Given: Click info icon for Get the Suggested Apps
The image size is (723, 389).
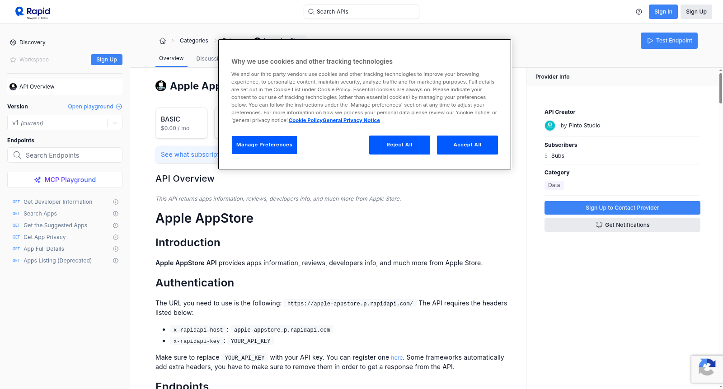Looking at the screenshot, I should pyautogui.click(x=116, y=225).
